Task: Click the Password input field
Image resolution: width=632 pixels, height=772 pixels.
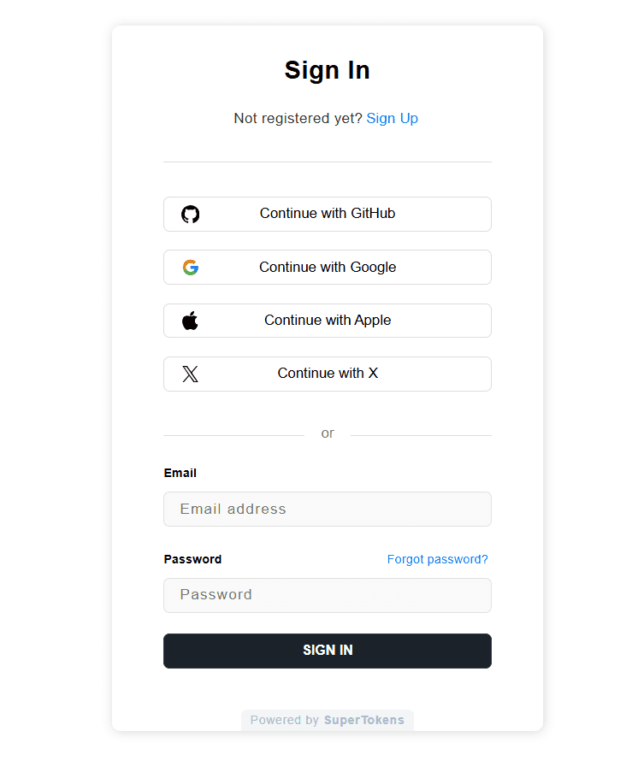Action: click(328, 595)
